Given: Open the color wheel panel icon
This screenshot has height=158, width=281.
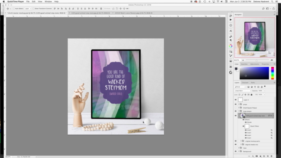Looking at the screenshot, I should (231, 46).
